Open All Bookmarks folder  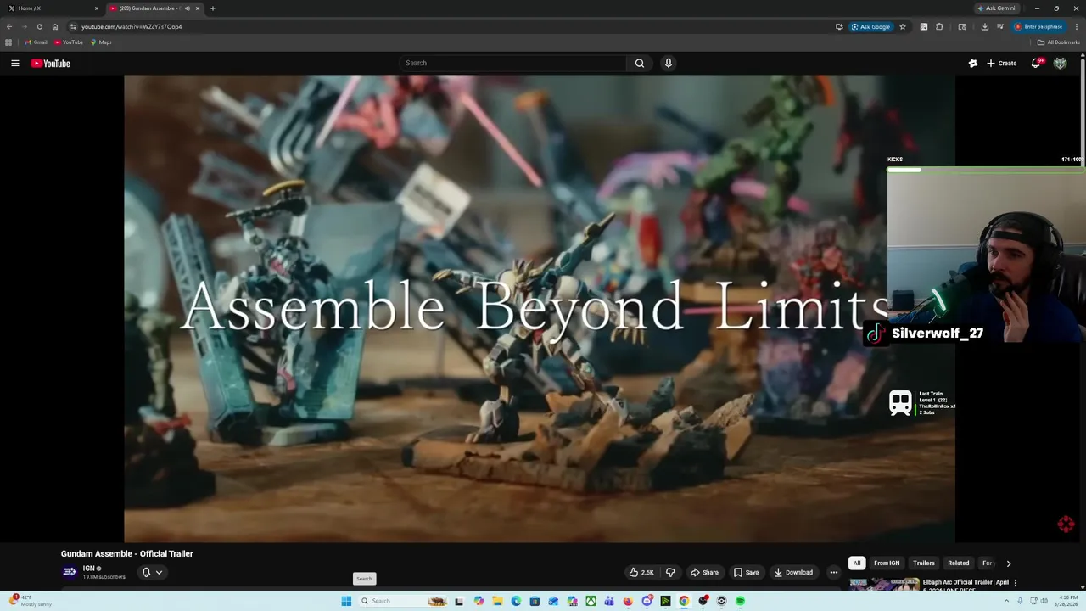1059,42
